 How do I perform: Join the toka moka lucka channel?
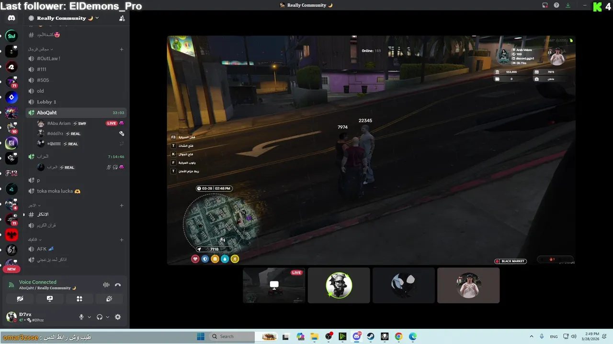tap(77, 191)
